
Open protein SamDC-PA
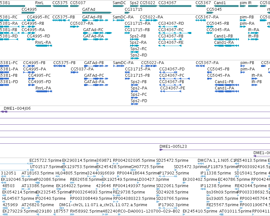point(123,63)
